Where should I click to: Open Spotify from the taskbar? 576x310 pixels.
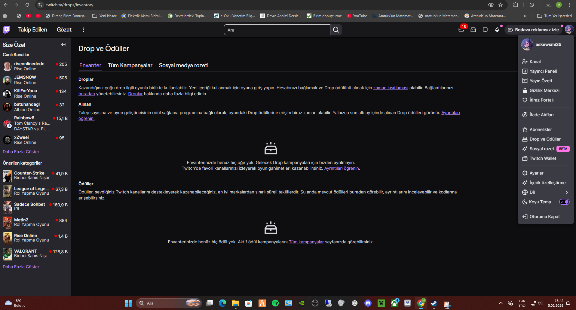275,303
